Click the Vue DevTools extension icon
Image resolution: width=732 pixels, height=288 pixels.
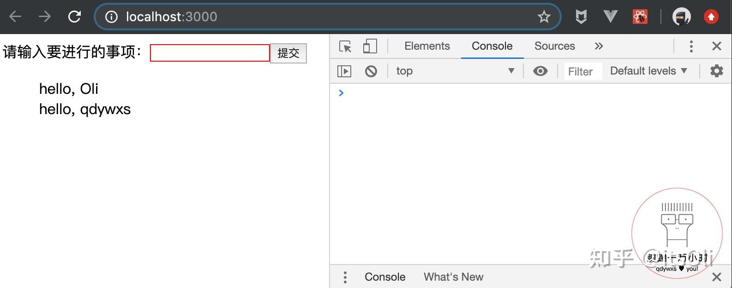[x=610, y=17]
